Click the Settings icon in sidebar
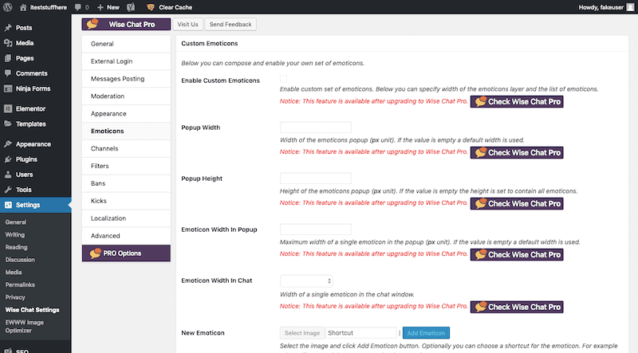This screenshot has height=353, width=638. 8,205
